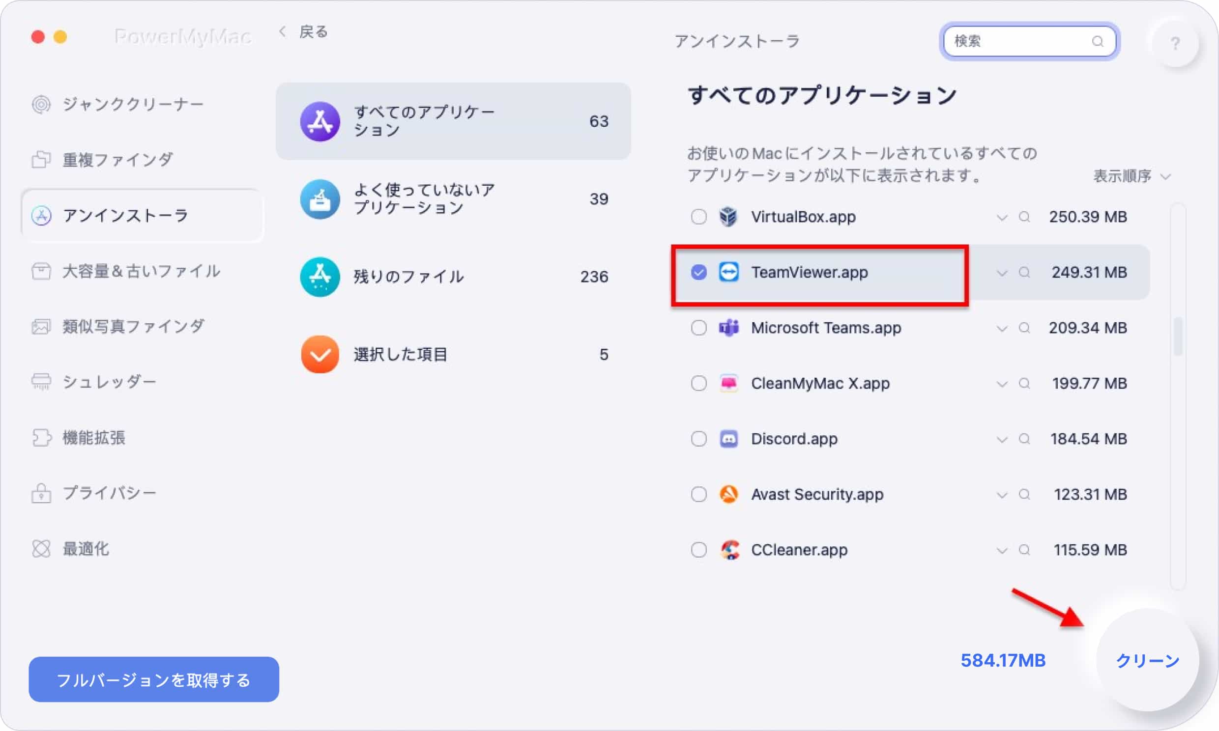The image size is (1219, 731).
Task: Reveal CleanMyMac X.app using its magnifier icon
Action: pos(1024,383)
